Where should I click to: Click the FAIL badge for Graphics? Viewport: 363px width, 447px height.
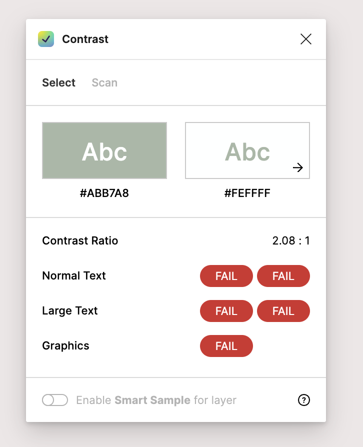tap(226, 345)
